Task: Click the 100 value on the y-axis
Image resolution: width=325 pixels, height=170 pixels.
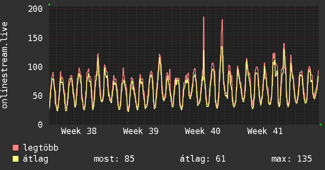Action: coord(35,67)
